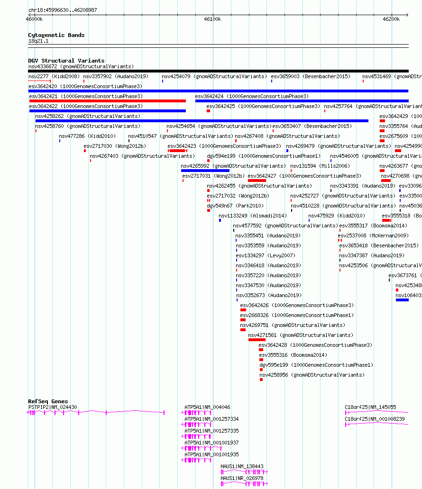
Task: Click the nsv4336672 black variant bar
Action: tap(218, 71)
